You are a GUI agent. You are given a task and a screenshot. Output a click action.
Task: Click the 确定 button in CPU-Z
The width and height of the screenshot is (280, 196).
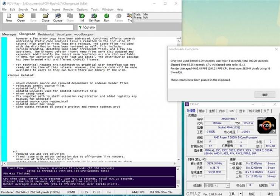[x=270, y=194]
